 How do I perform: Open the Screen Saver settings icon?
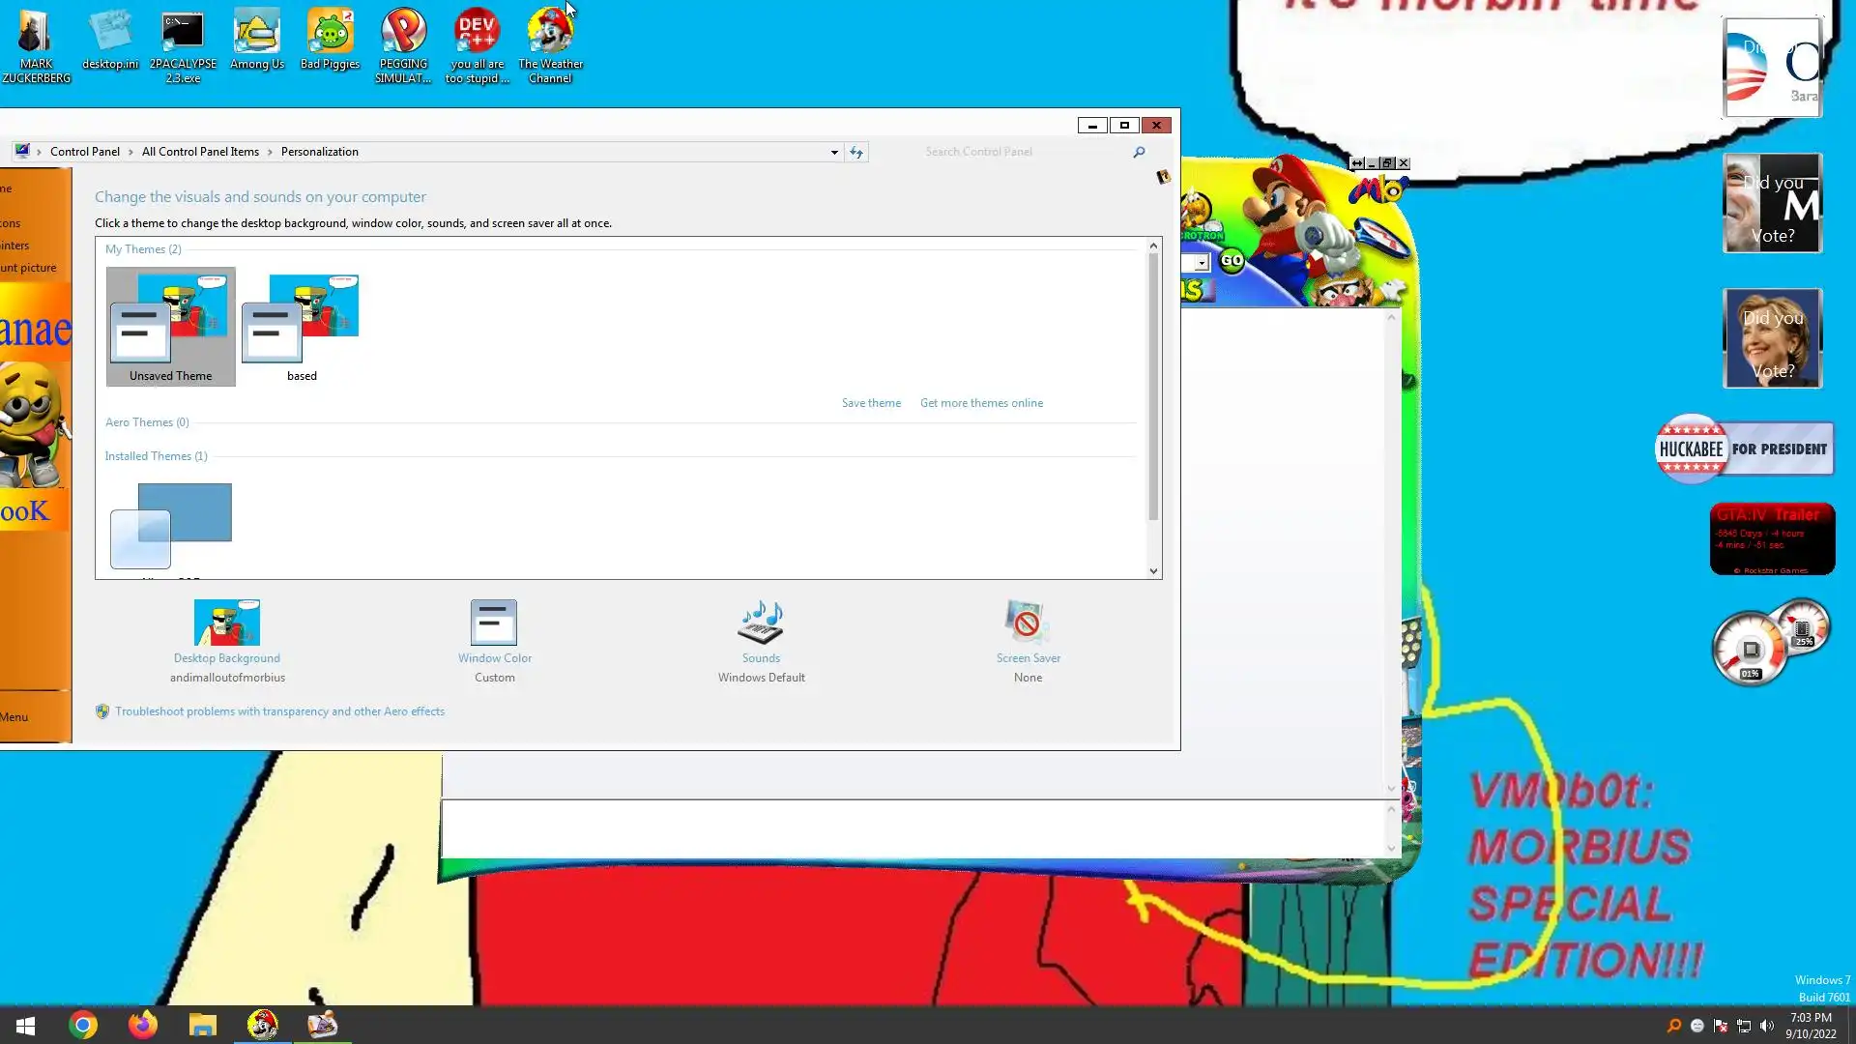pyautogui.click(x=1027, y=623)
